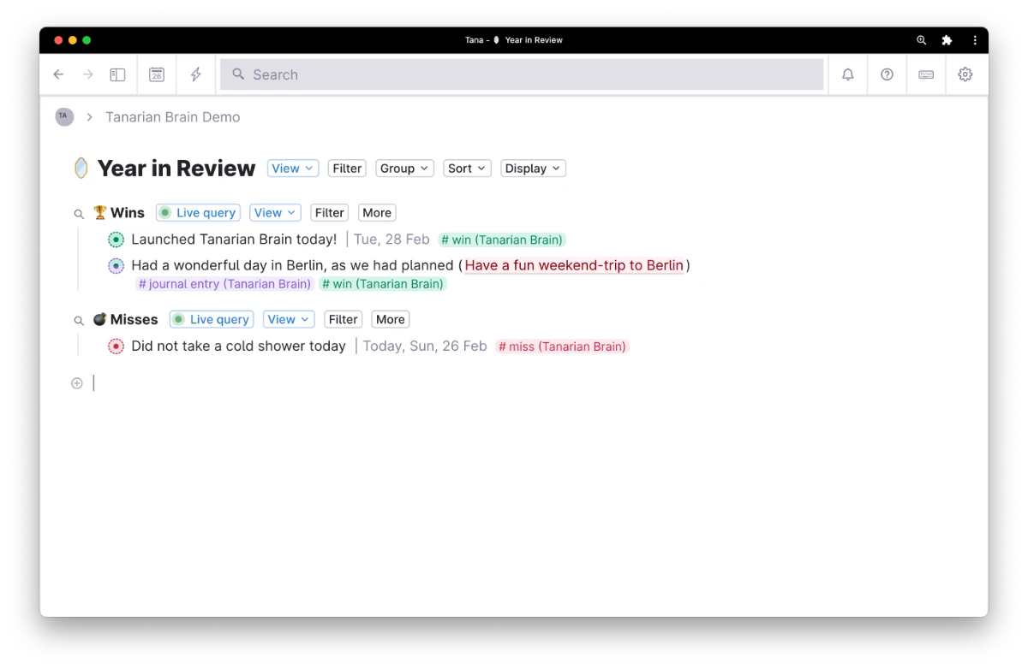Open the View dropdown for Misses
Screen dimensions: 1028x669
[x=289, y=319]
